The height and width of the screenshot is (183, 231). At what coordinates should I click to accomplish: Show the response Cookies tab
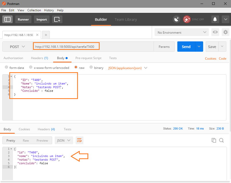click(x=24, y=129)
